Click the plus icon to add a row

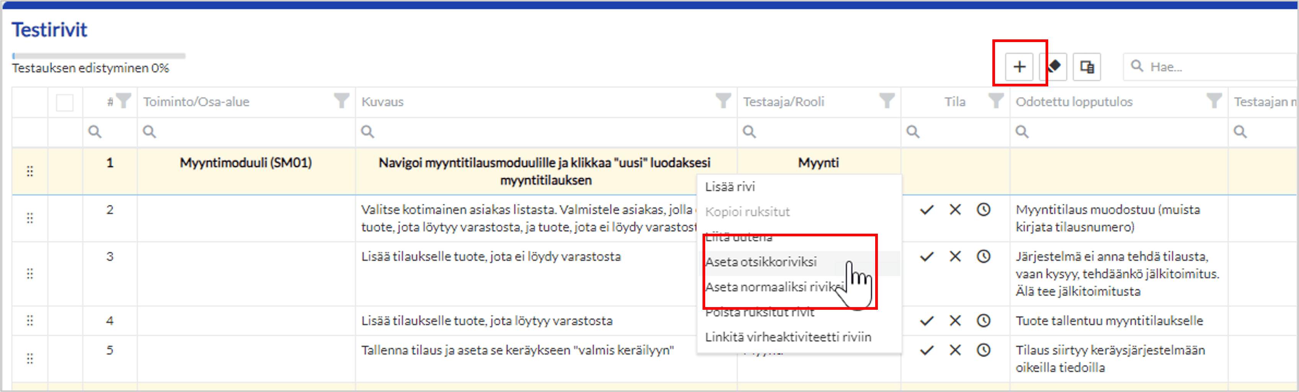click(x=1019, y=67)
